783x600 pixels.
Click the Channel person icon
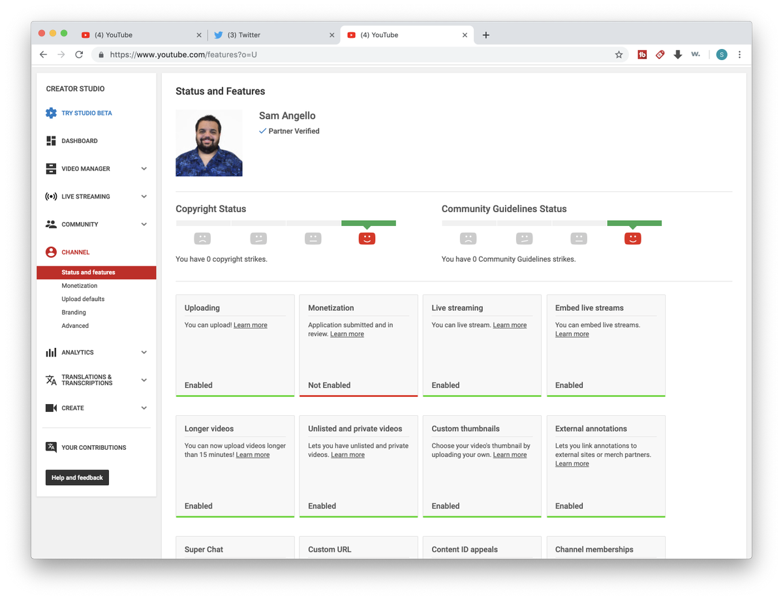point(51,252)
